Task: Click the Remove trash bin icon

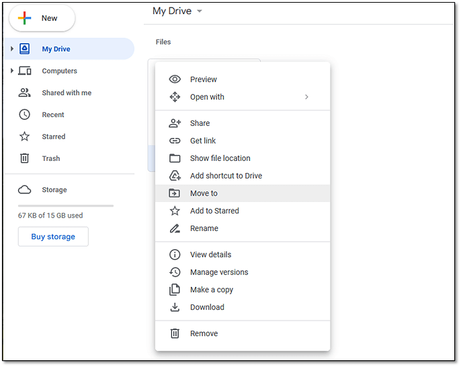Action: point(175,333)
